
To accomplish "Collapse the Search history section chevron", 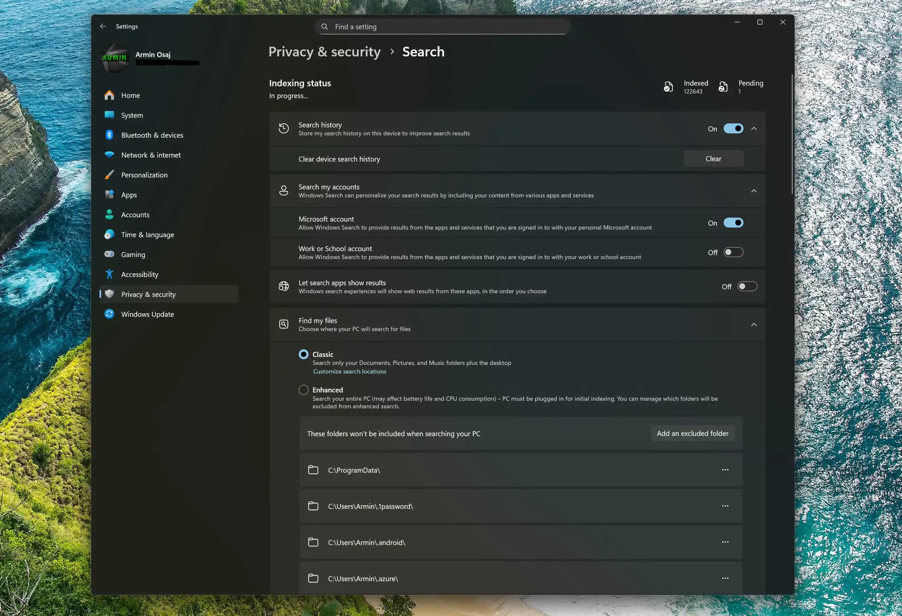I will coord(754,129).
